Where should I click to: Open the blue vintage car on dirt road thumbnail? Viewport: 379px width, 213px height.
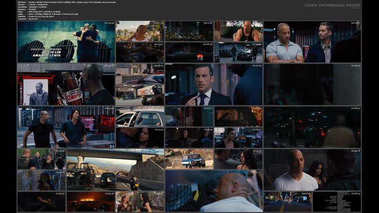coord(189,159)
